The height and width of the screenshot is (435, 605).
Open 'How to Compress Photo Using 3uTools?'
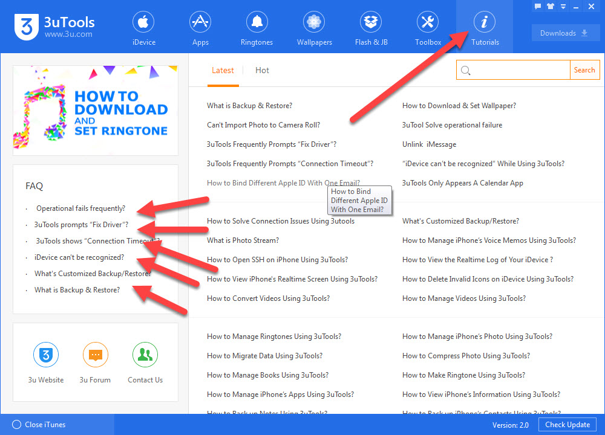coord(466,356)
